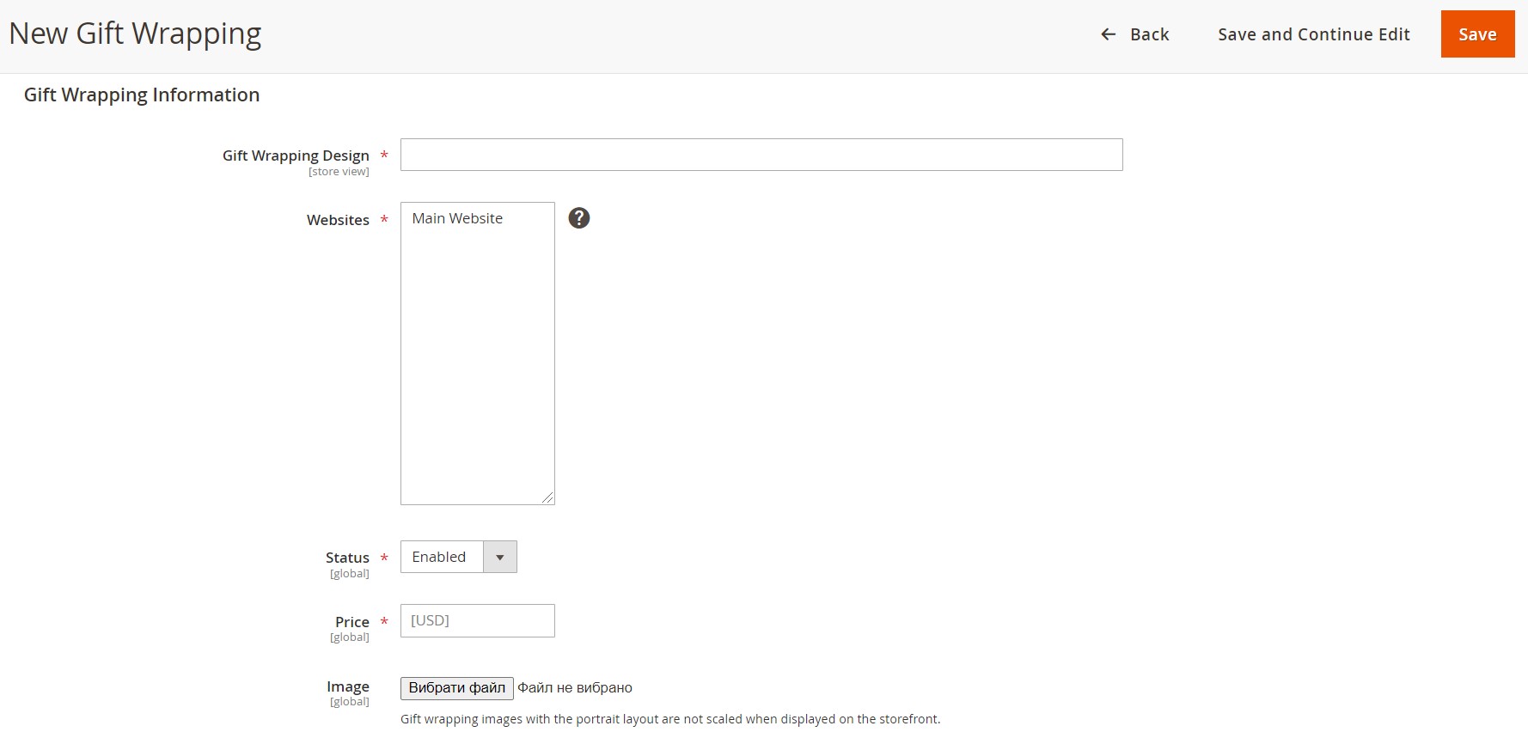Select Main Website in Websites list
1528x738 pixels.
click(457, 219)
